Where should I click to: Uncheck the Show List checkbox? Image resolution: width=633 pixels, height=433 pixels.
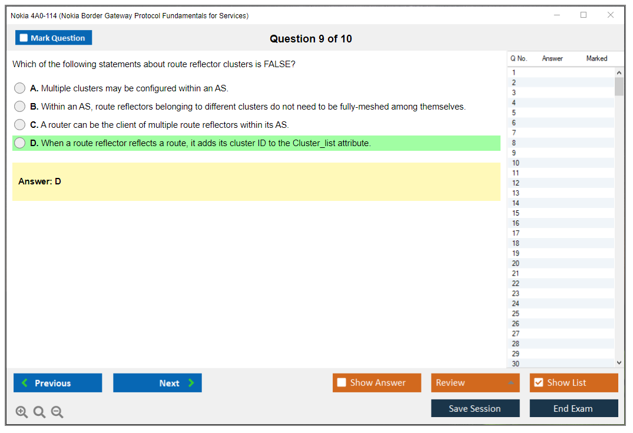pos(538,383)
